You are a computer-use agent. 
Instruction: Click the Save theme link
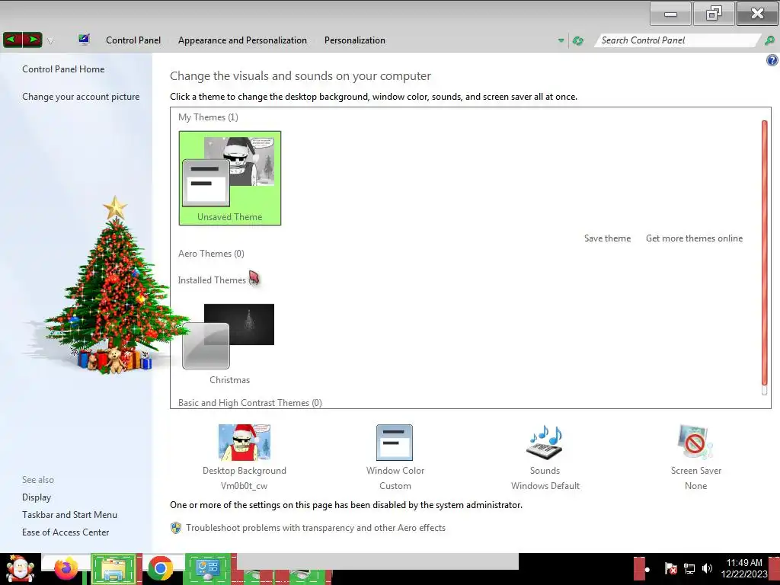point(607,238)
